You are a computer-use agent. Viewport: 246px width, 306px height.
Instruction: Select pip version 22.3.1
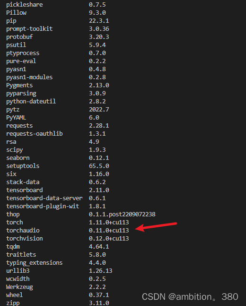tap(99, 21)
